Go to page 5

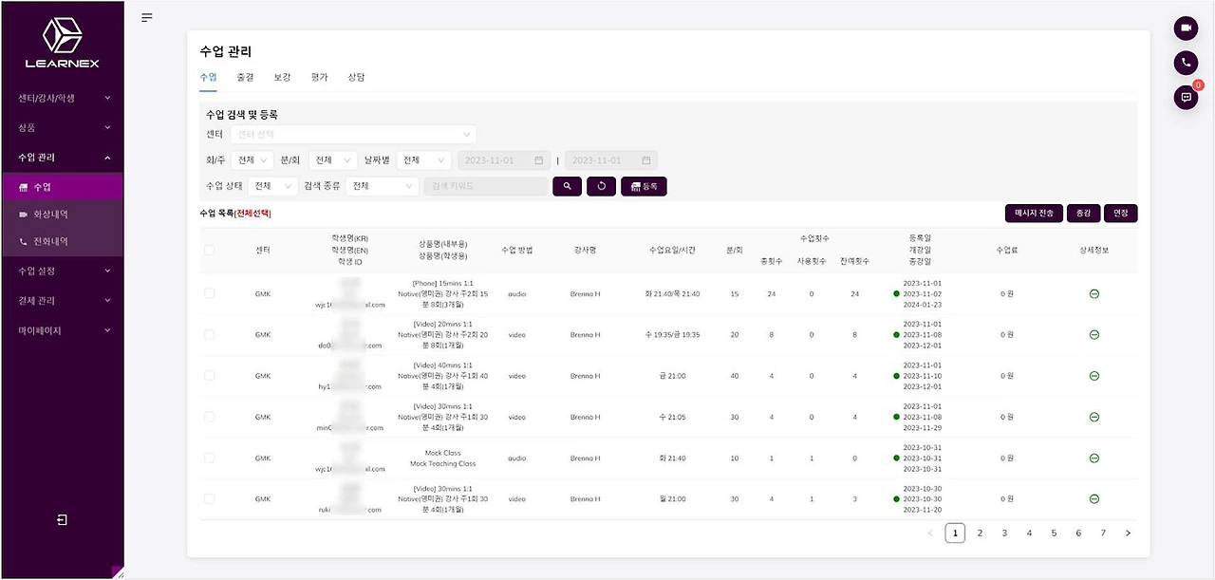1054,533
